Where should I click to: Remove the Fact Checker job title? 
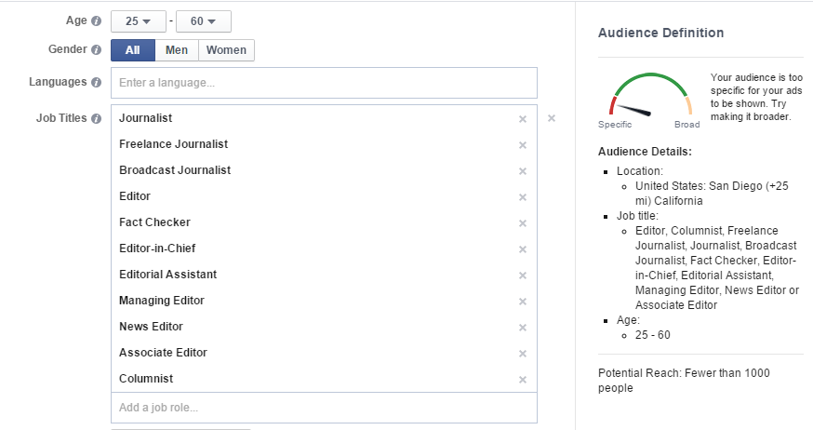(523, 223)
